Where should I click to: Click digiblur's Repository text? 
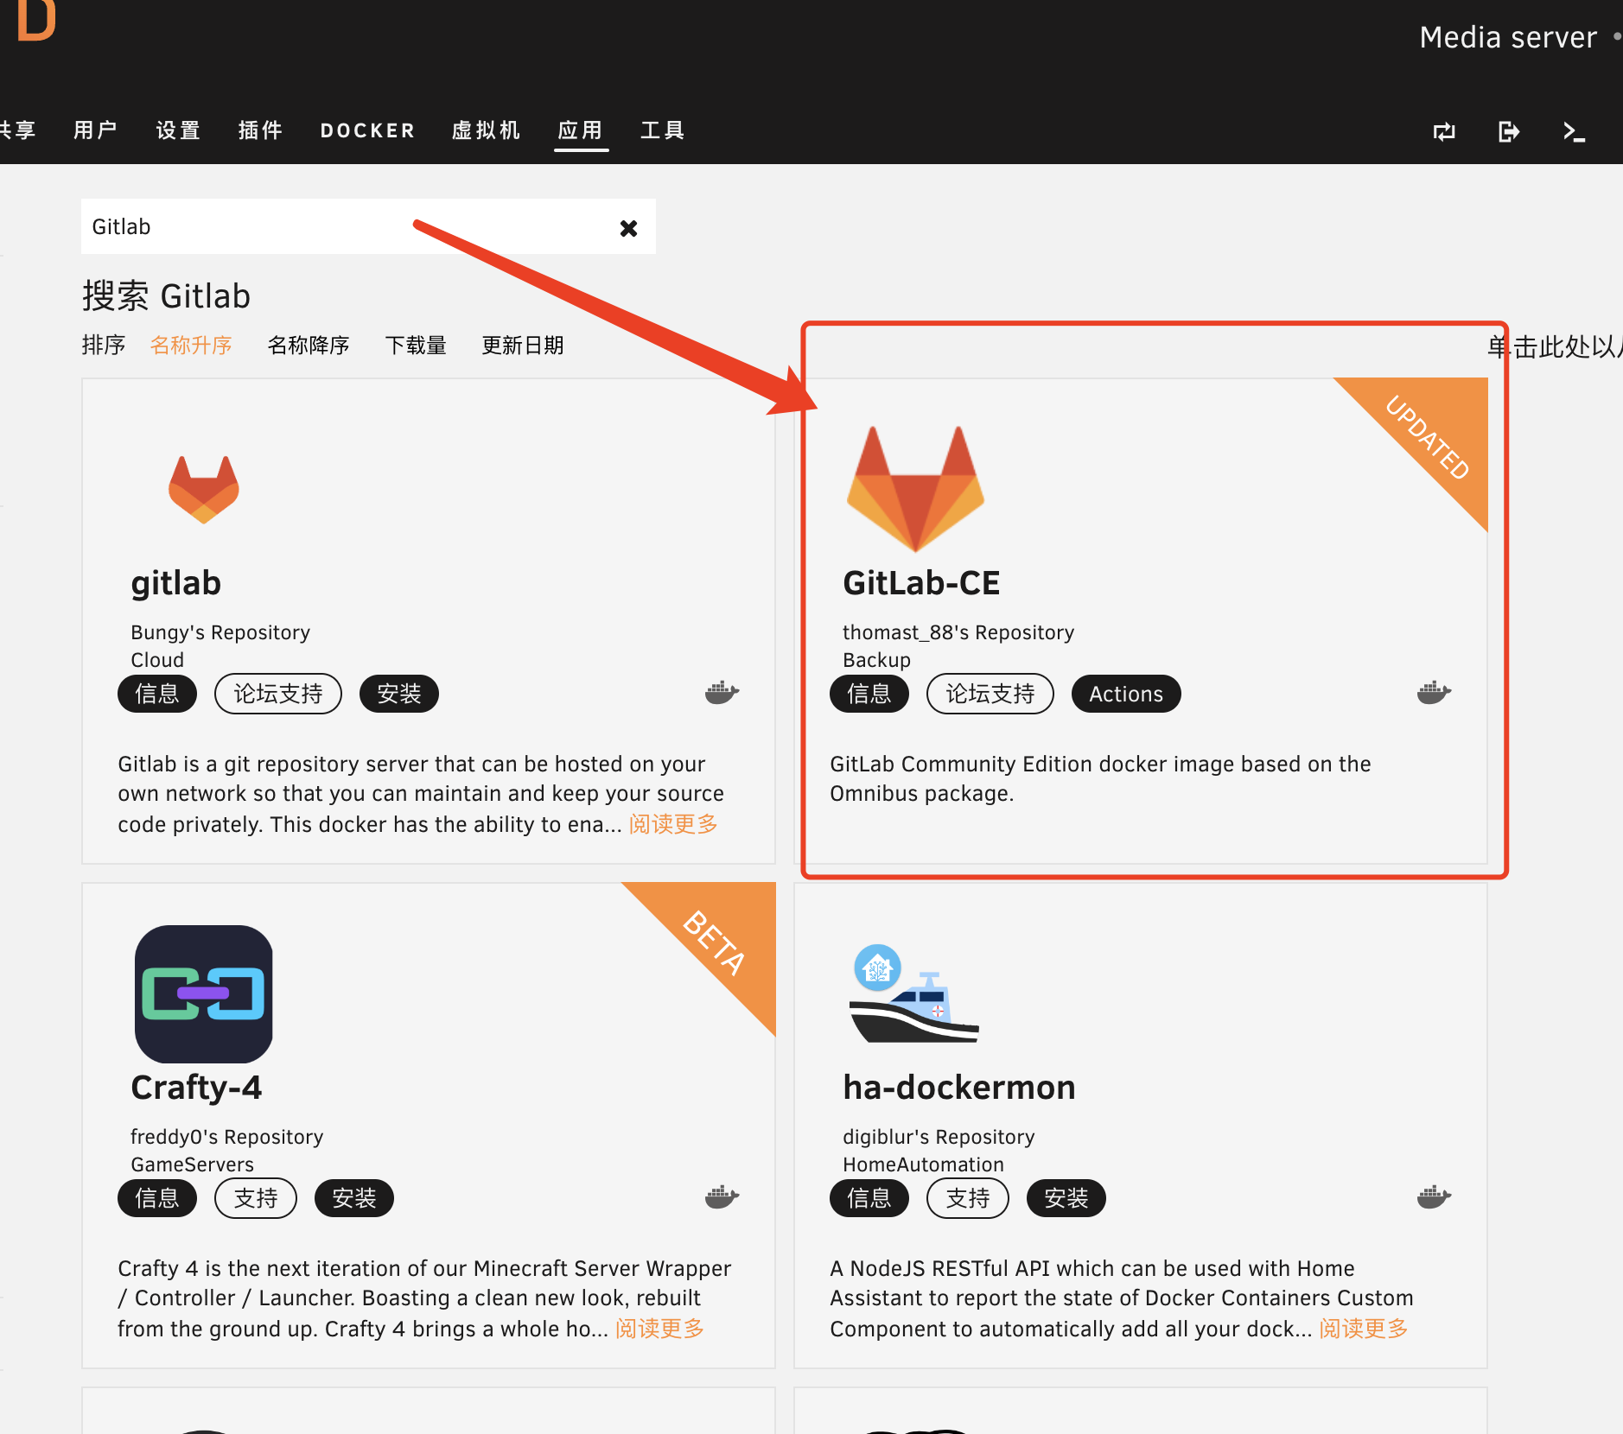pos(939,1137)
